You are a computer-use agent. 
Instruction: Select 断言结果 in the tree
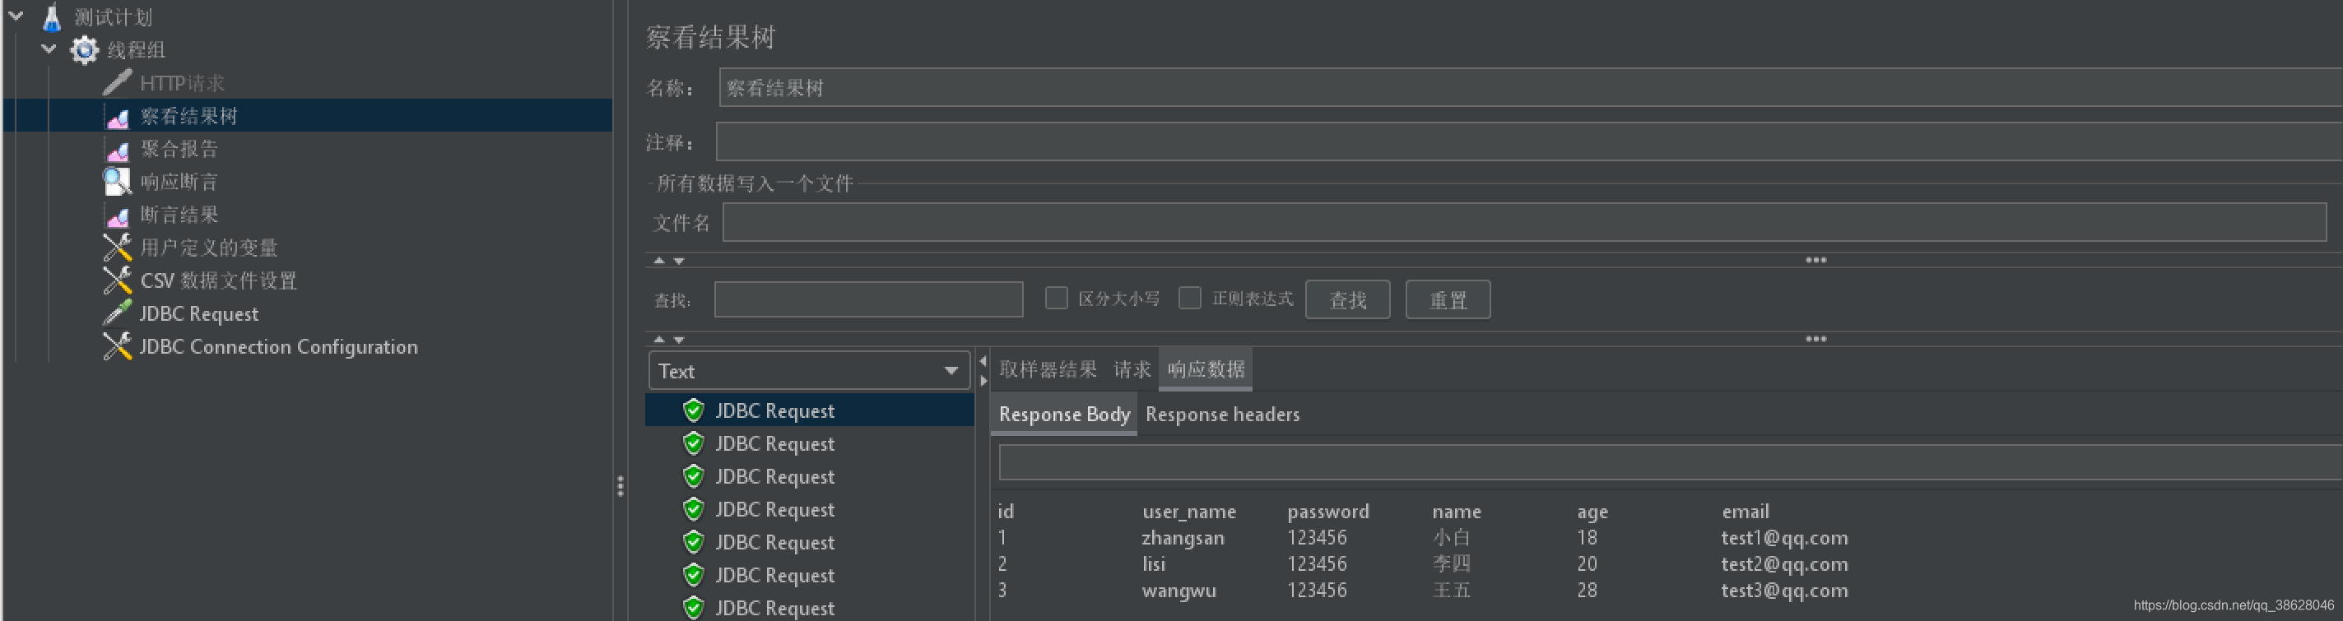tap(179, 215)
